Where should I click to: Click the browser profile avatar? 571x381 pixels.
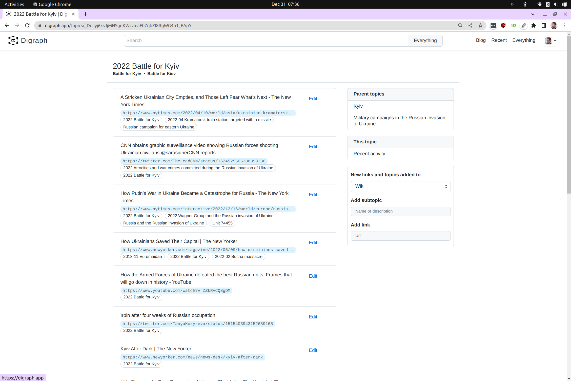(554, 26)
